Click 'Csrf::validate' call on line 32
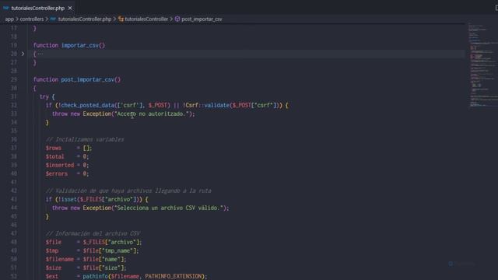The height and width of the screenshot is (280, 498). click(x=208, y=106)
